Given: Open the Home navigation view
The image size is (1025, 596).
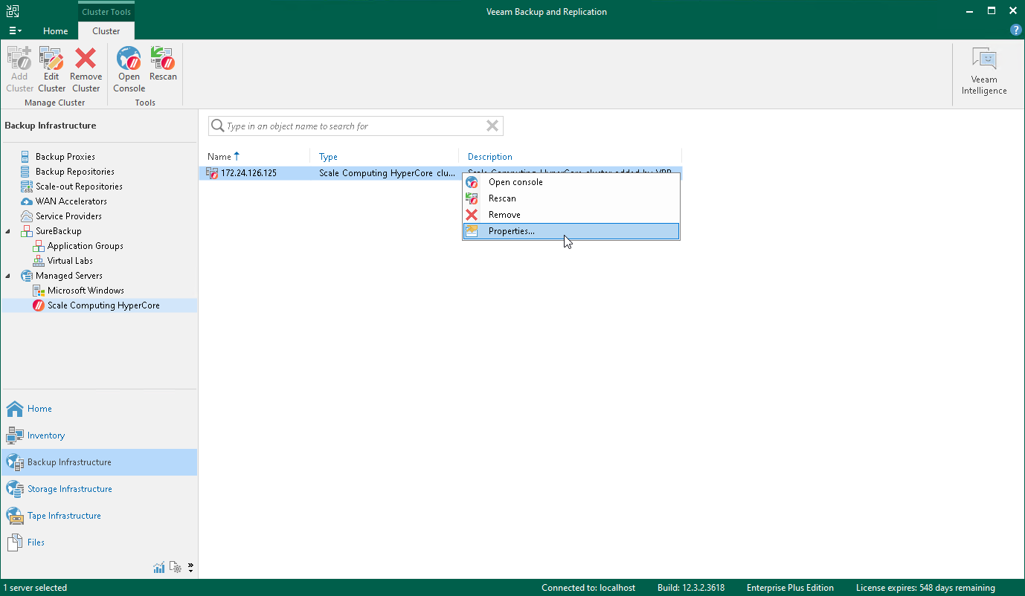Looking at the screenshot, I should coord(99,409).
